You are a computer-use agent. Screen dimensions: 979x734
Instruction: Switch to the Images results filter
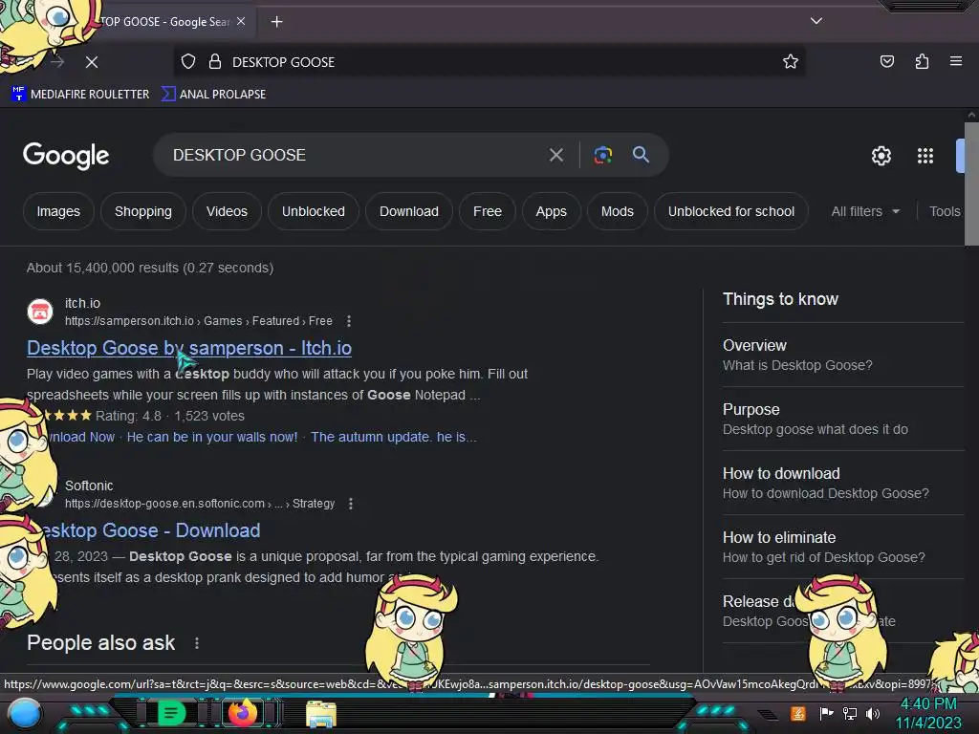pyautogui.click(x=58, y=211)
